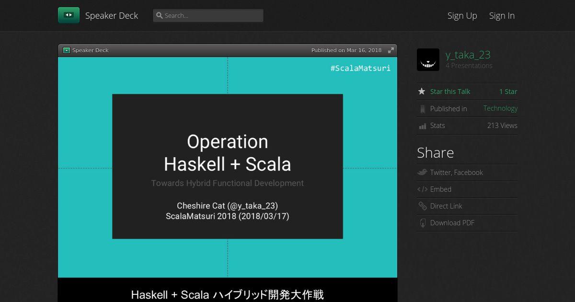Image resolution: width=575 pixels, height=302 pixels.
Task: Open the Speaker Deck home text link
Action: (x=112, y=15)
